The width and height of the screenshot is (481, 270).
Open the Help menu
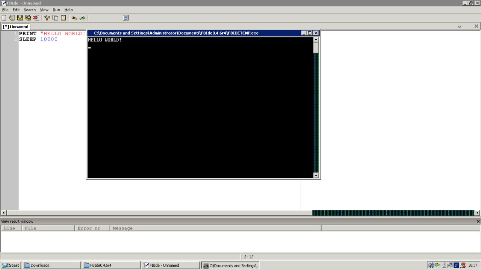point(68,10)
